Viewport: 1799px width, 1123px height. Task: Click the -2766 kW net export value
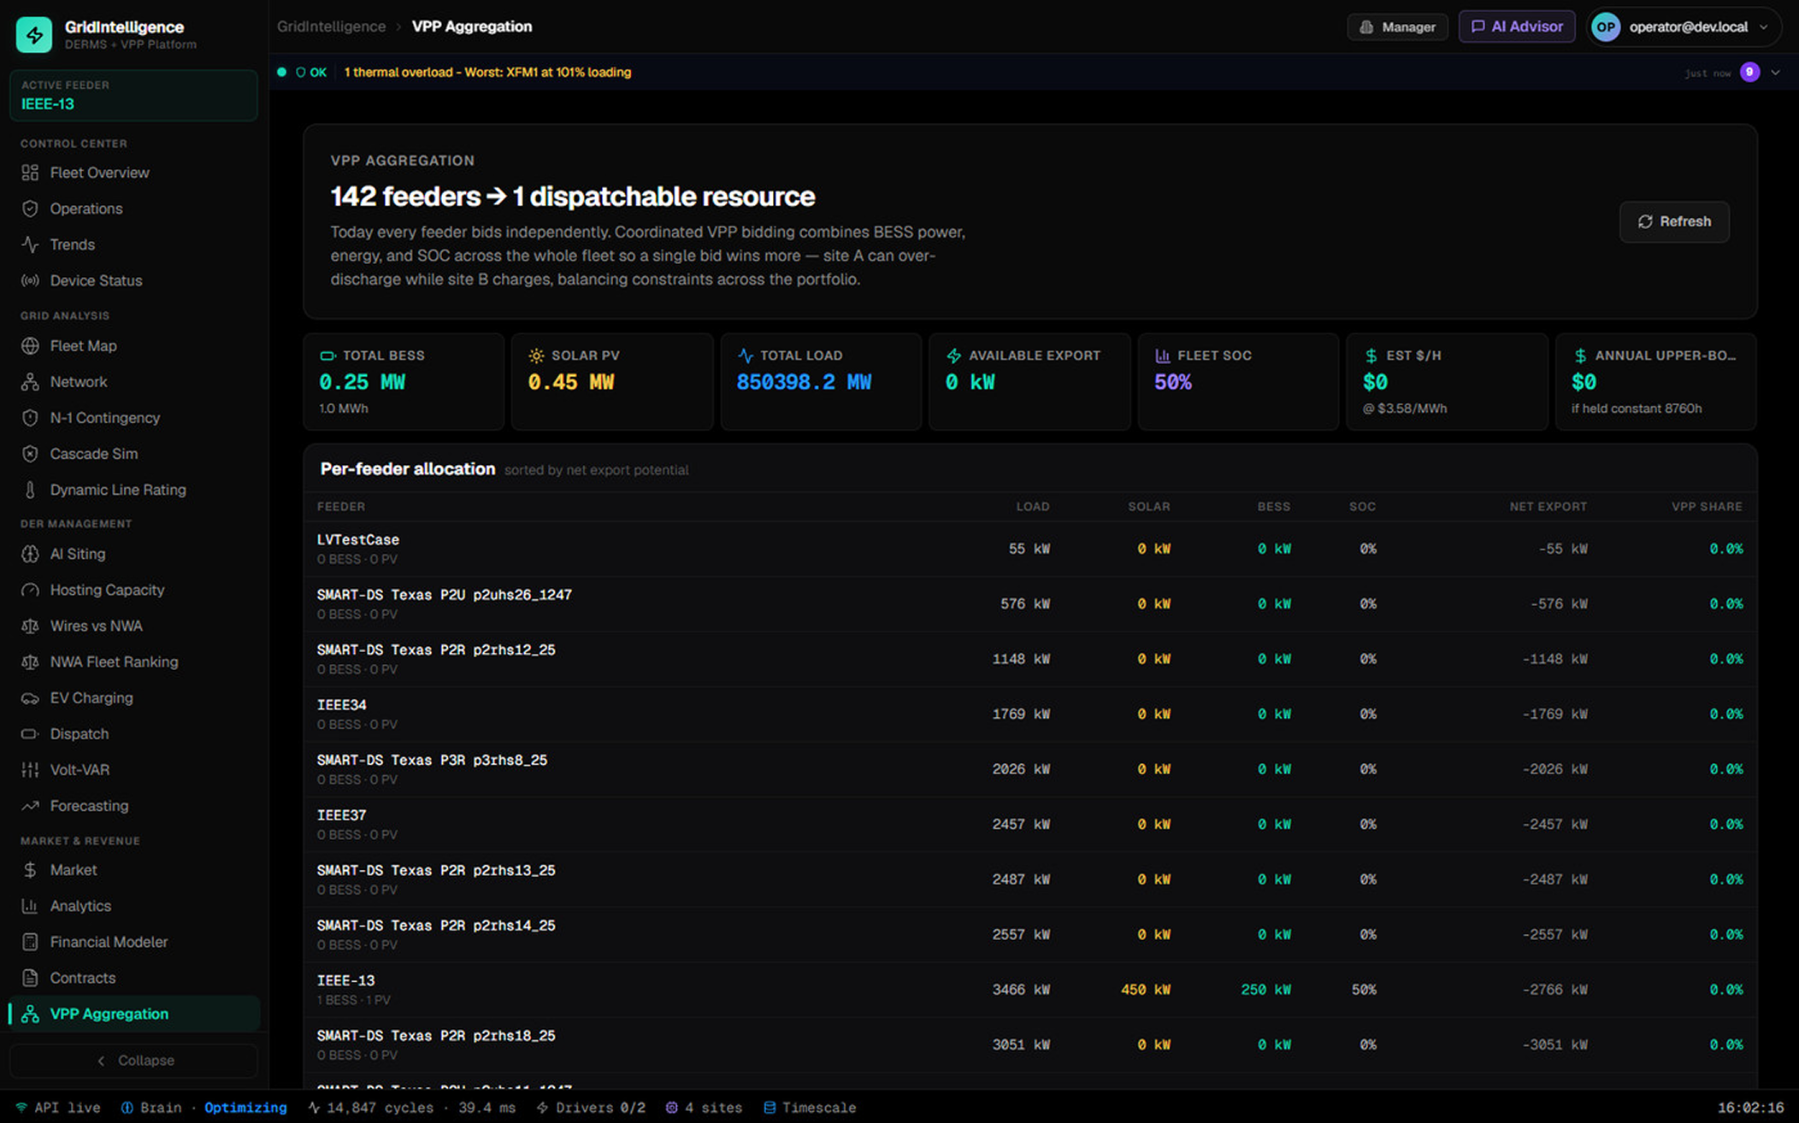pyautogui.click(x=1554, y=990)
